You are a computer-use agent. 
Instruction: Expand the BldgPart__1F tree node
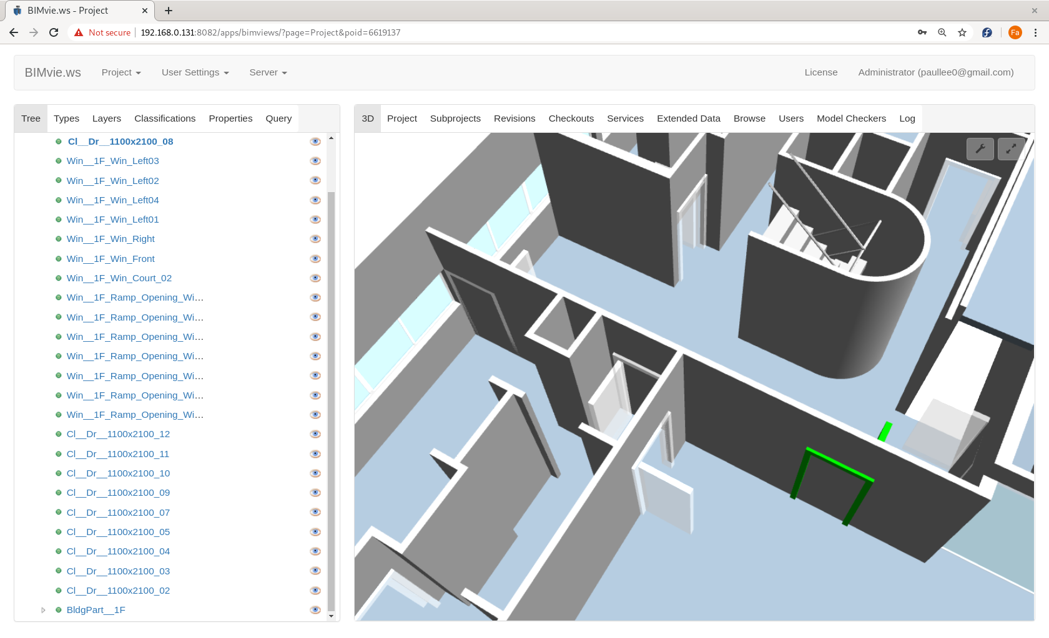(43, 610)
